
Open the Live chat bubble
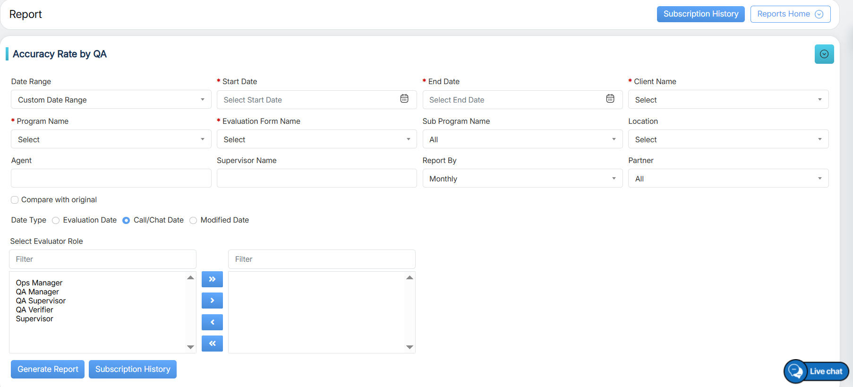(x=816, y=371)
